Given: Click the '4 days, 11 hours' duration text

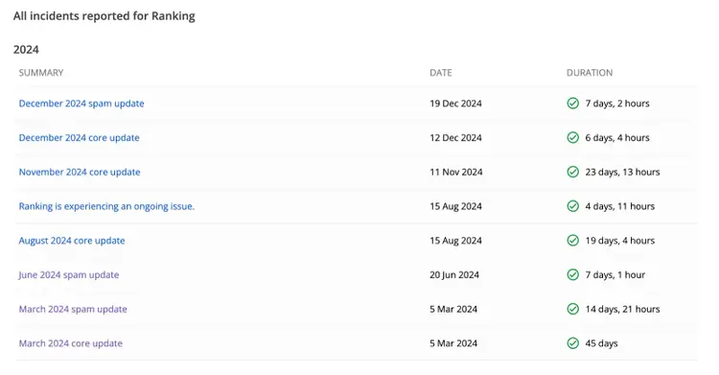Looking at the screenshot, I should coord(620,206).
